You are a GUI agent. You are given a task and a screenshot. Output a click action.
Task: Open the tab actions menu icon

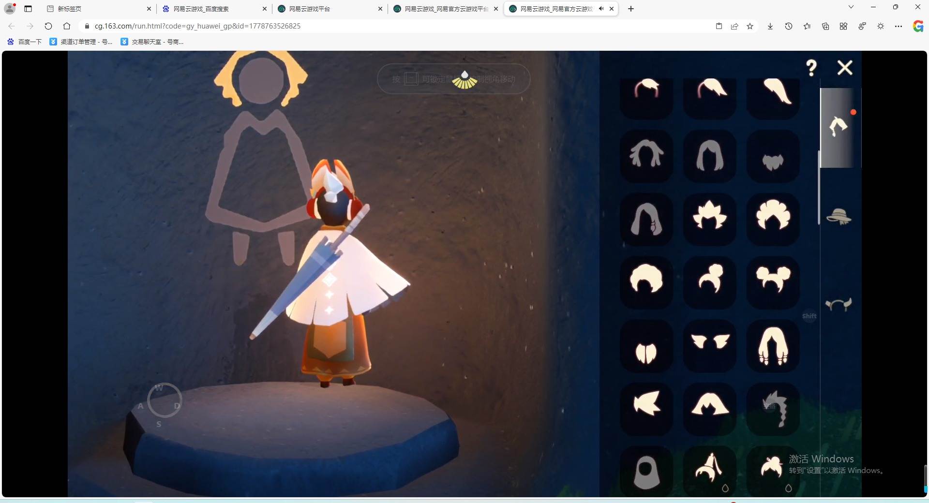coord(28,9)
